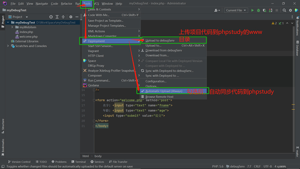Open the Current File run configuration dropdown
The width and height of the screenshot is (300, 169).
pyautogui.click(x=236, y=10)
